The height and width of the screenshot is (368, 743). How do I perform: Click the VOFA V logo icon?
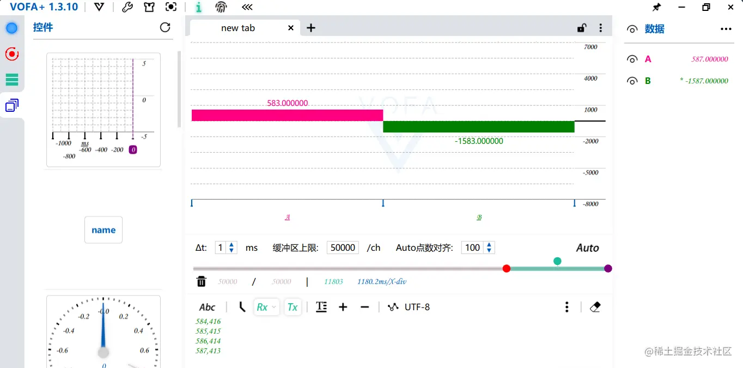tap(99, 7)
